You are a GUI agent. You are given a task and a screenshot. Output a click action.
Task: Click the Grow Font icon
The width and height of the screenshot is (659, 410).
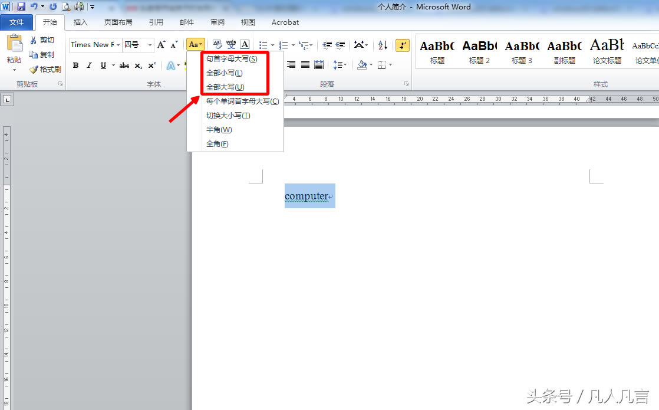click(161, 45)
